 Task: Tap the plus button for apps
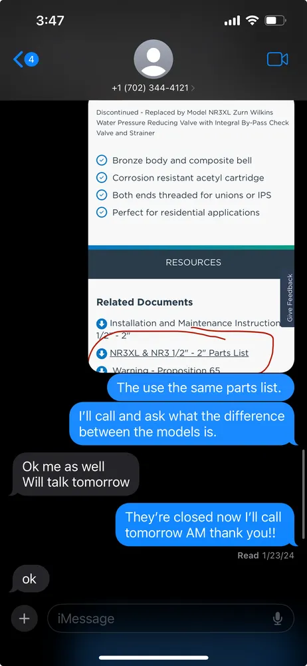pos(24,619)
